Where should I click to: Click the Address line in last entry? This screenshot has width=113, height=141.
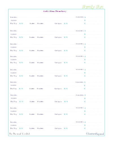point(50,125)
